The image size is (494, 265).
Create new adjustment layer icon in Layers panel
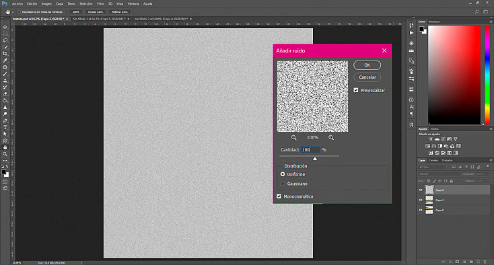pos(464,262)
